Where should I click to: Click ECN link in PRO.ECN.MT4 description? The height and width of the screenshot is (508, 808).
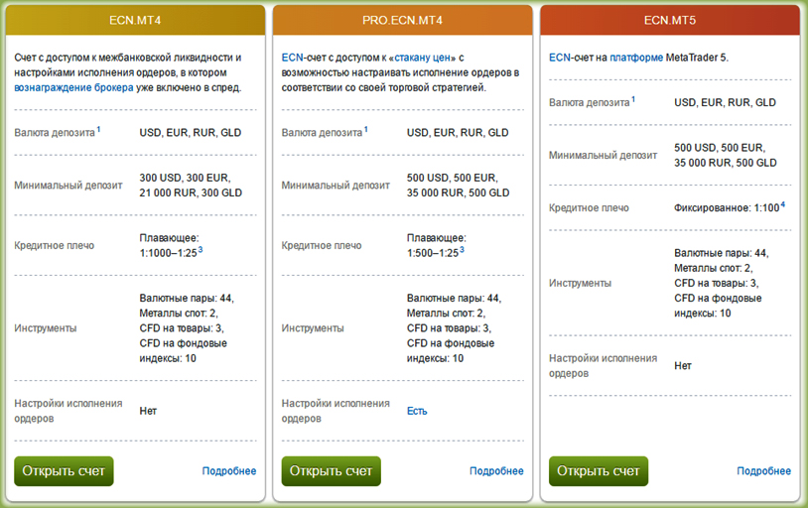[x=292, y=58]
